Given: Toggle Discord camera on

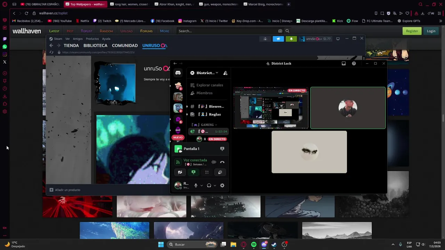Looking at the screenshot, I should [180, 172].
